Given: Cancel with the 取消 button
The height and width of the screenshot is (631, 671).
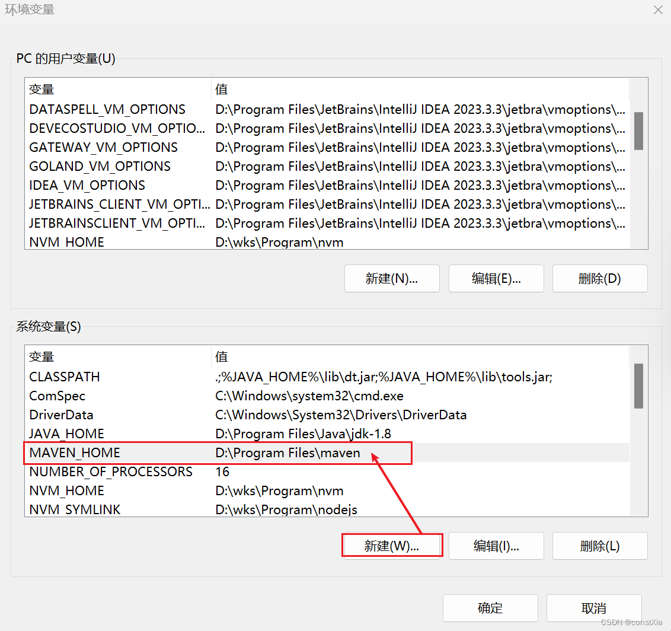Looking at the screenshot, I should (593, 608).
